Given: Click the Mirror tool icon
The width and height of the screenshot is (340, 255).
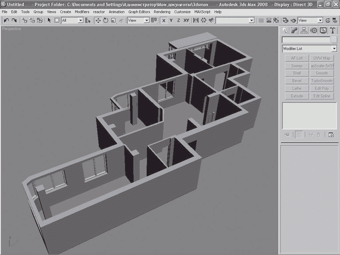Looking at the screenshot, I should [x=196, y=20].
